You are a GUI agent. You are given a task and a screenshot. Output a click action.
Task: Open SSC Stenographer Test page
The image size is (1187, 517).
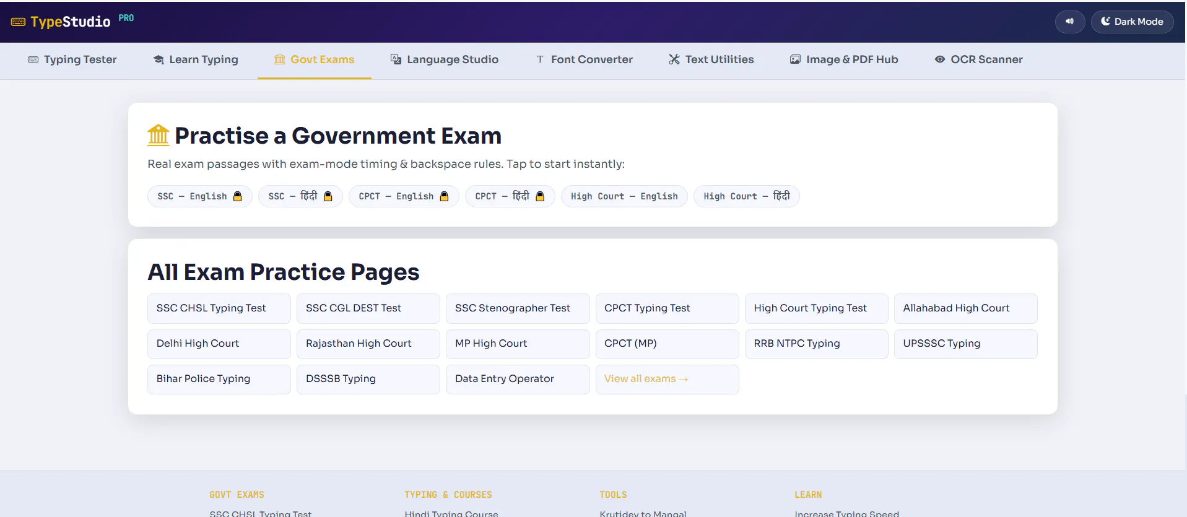(518, 308)
